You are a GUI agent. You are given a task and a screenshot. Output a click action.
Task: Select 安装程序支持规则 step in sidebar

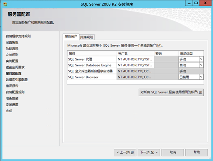point(18,36)
